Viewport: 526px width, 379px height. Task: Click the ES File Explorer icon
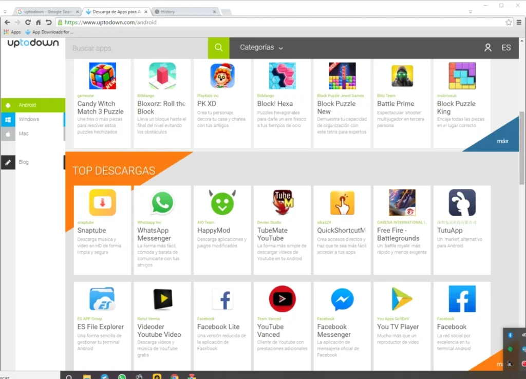click(103, 299)
